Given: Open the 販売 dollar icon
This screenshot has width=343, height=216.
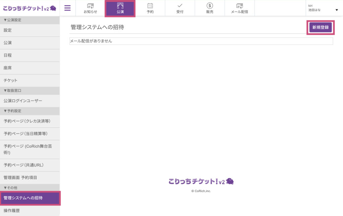Looking at the screenshot, I should pos(210,8).
